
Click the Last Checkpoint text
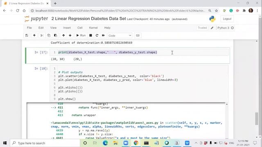point(148,19)
